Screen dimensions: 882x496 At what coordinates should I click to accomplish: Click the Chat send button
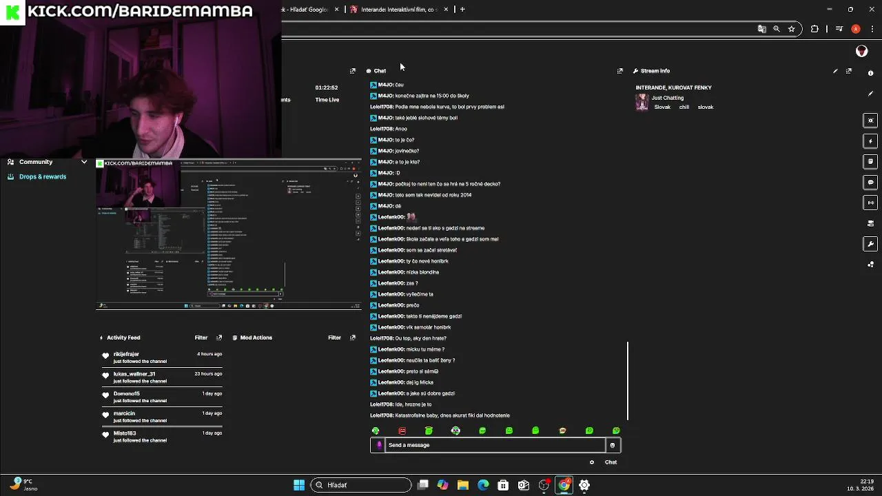click(x=611, y=462)
